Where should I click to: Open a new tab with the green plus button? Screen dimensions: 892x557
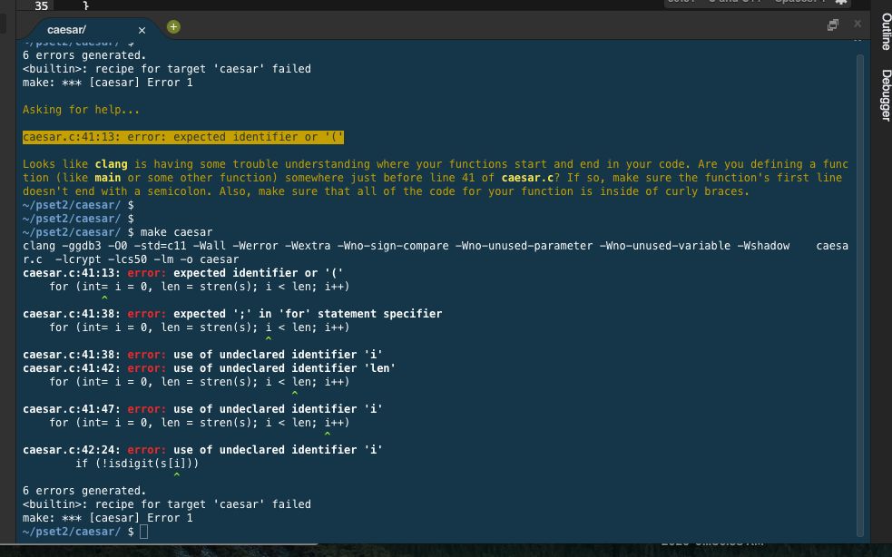click(x=173, y=26)
